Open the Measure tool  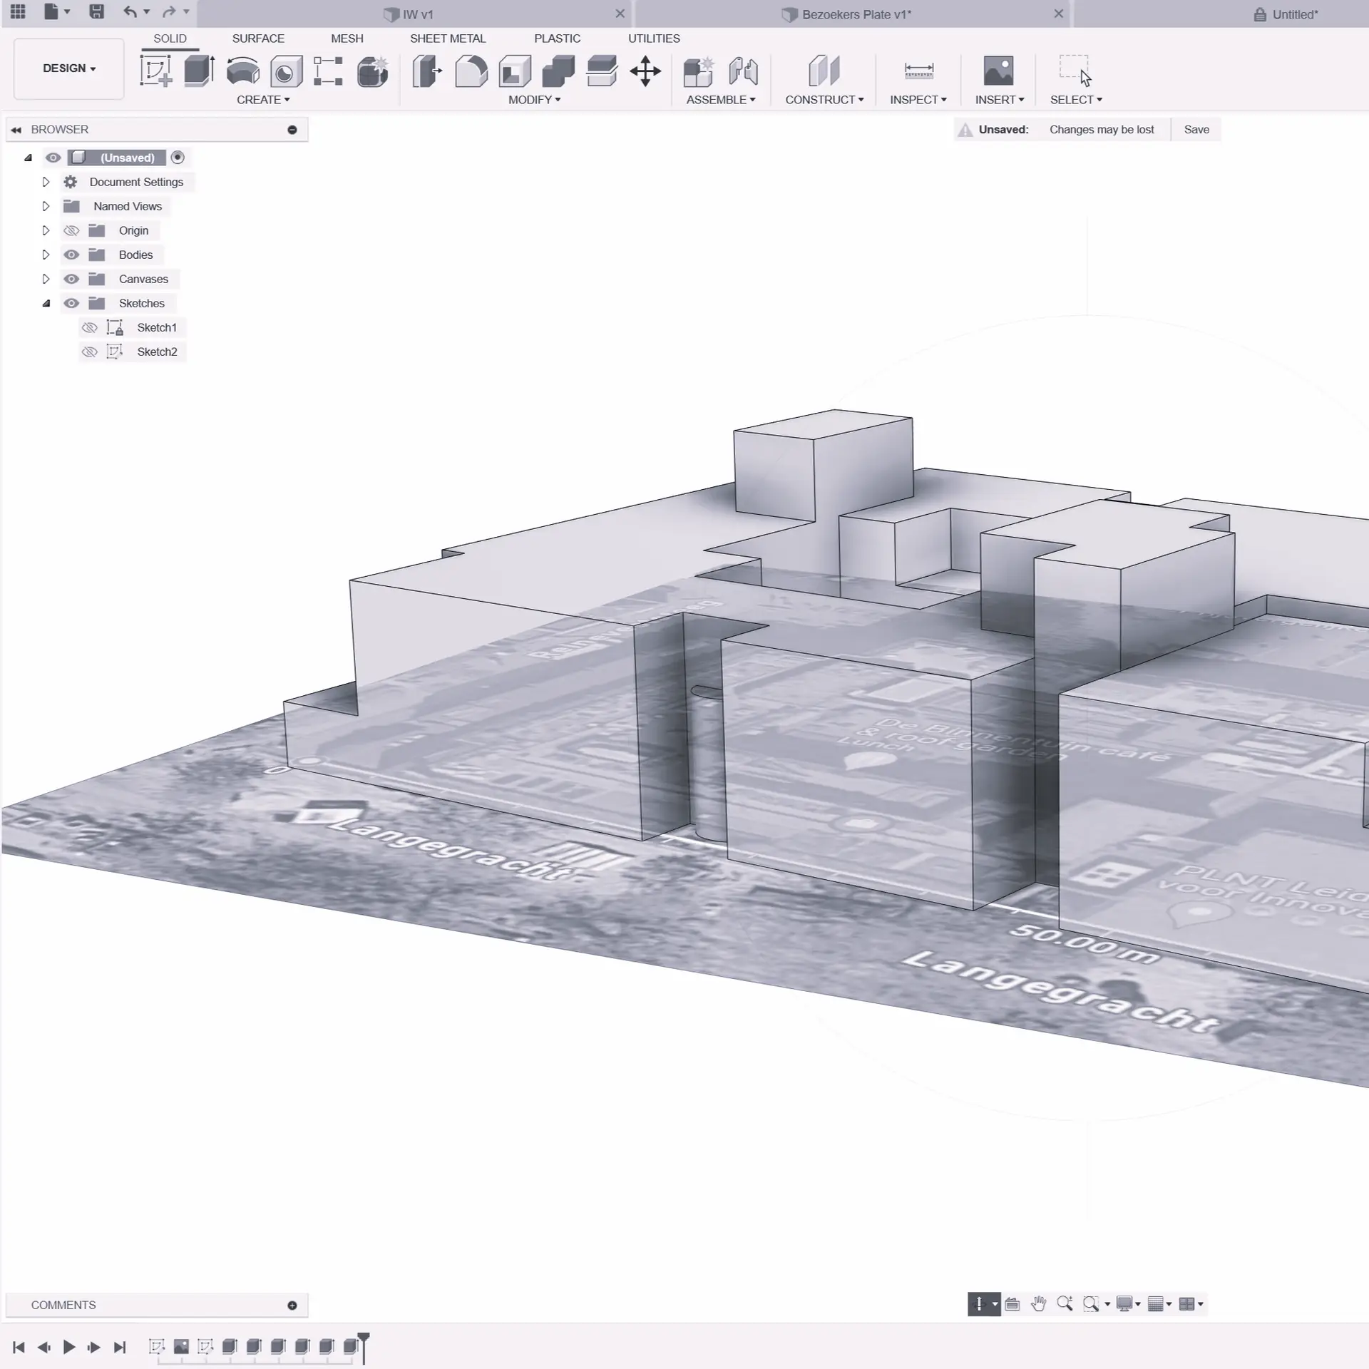pyautogui.click(x=918, y=71)
